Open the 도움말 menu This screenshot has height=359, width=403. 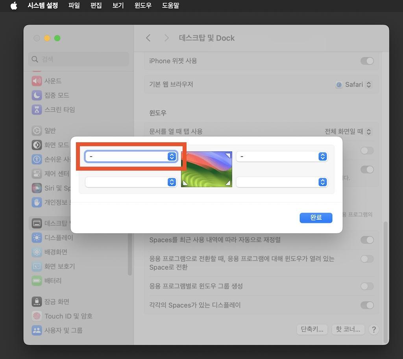pos(170,6)
